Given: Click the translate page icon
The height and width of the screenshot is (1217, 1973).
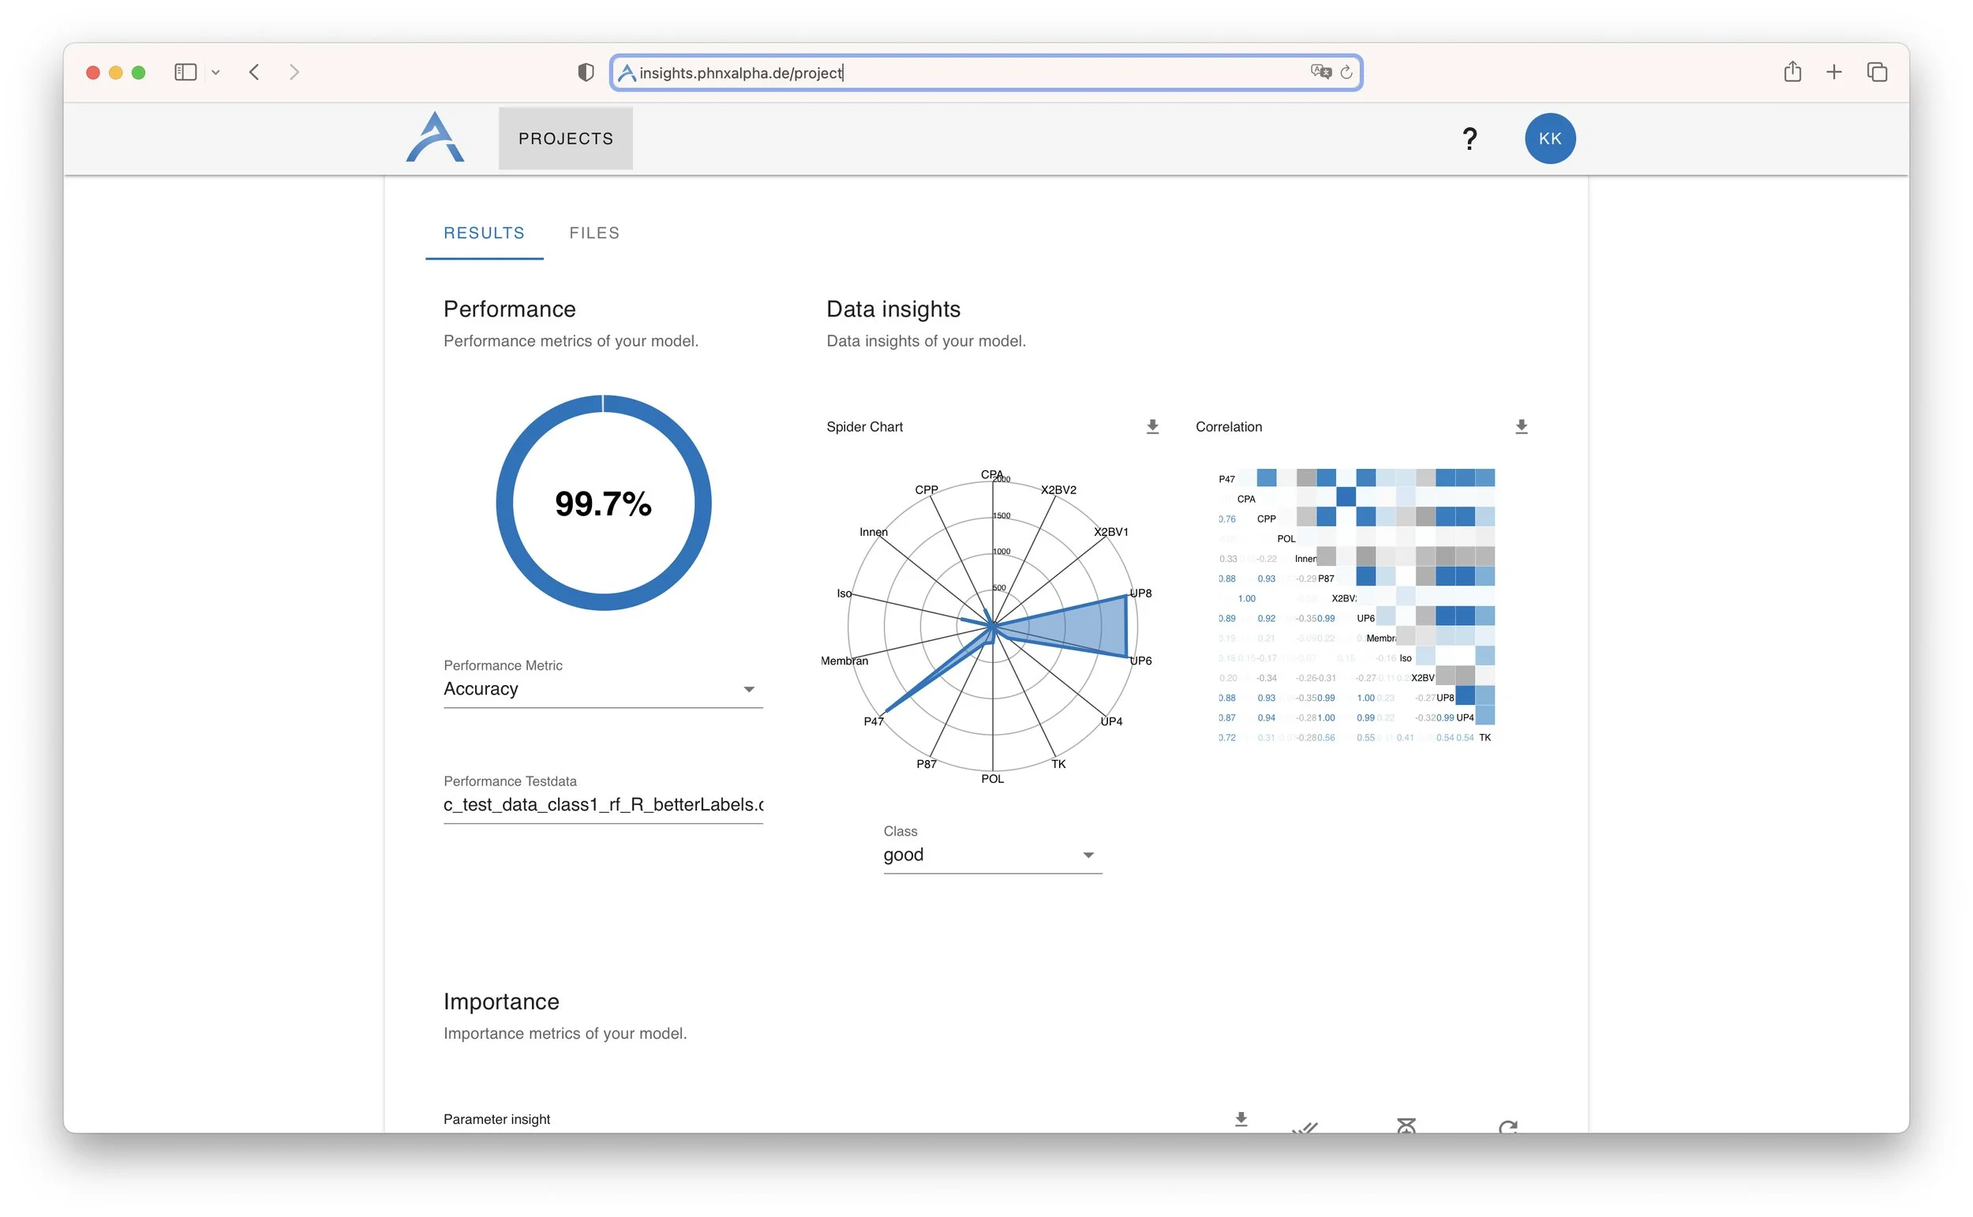Looking at the screenshot, I should [x=1320, y=73].
